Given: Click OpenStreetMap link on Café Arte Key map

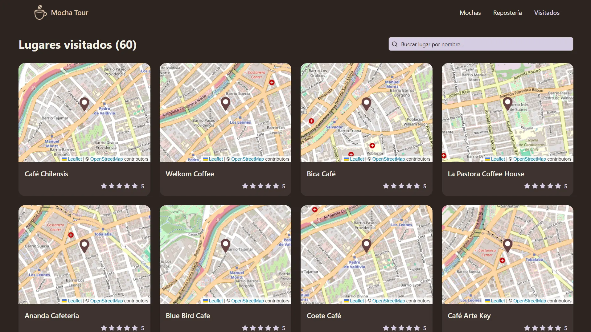Looking at the screenshot, I should (530, 301).
